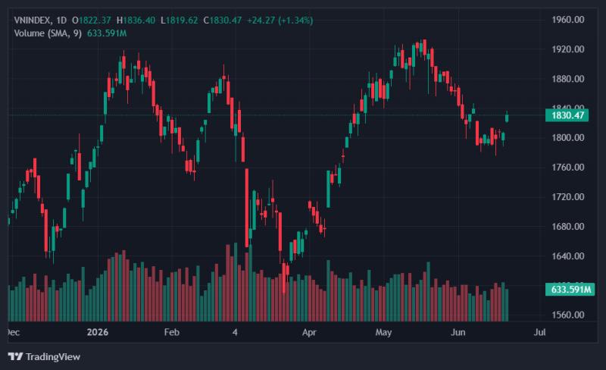Click the Jul marker on time axis
606x370 pixels.
coord(539,332)
